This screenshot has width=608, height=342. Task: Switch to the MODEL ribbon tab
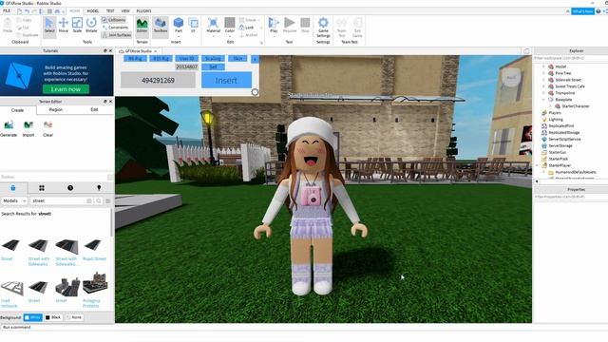click(93, 11)
